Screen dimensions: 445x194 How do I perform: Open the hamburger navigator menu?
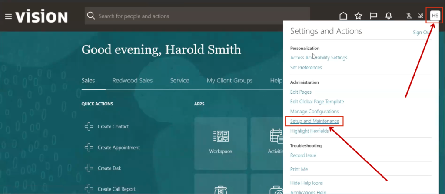(x=8, y=16)
